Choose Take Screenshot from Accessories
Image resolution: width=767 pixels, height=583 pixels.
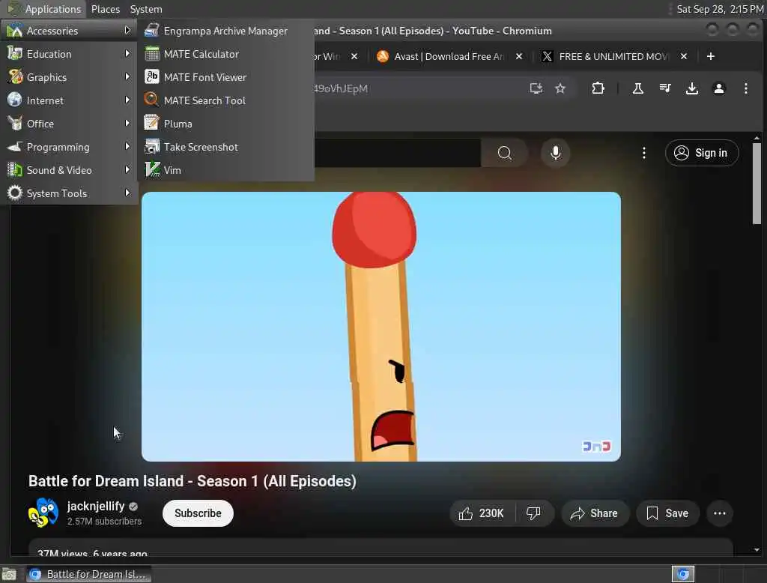click(x=225, y=147)
